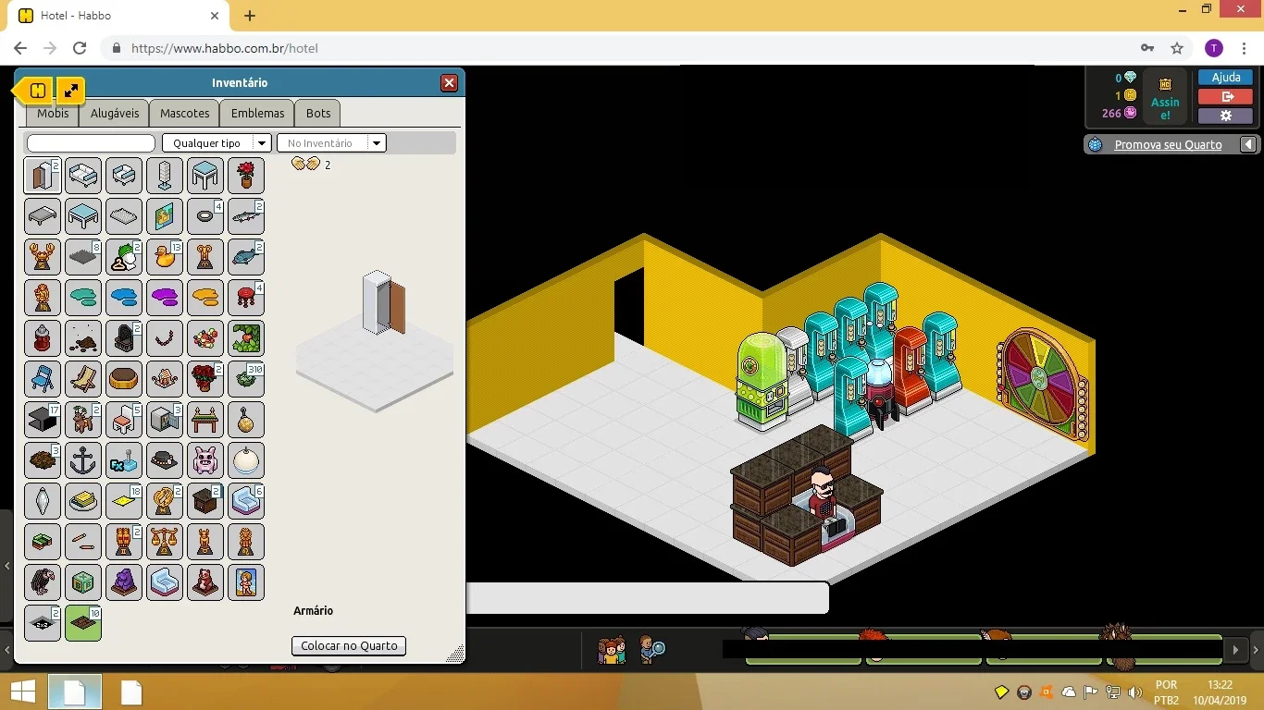Image resolution: width=1264 pixels, height=710 pixels.
Task: Select the yellow duck painting item
Action: [x=165, y=216]
